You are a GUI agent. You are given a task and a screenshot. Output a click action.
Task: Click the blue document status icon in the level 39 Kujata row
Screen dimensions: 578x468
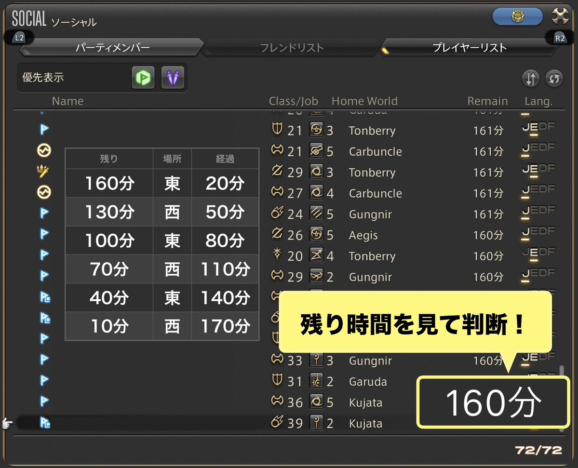point(45,423)
